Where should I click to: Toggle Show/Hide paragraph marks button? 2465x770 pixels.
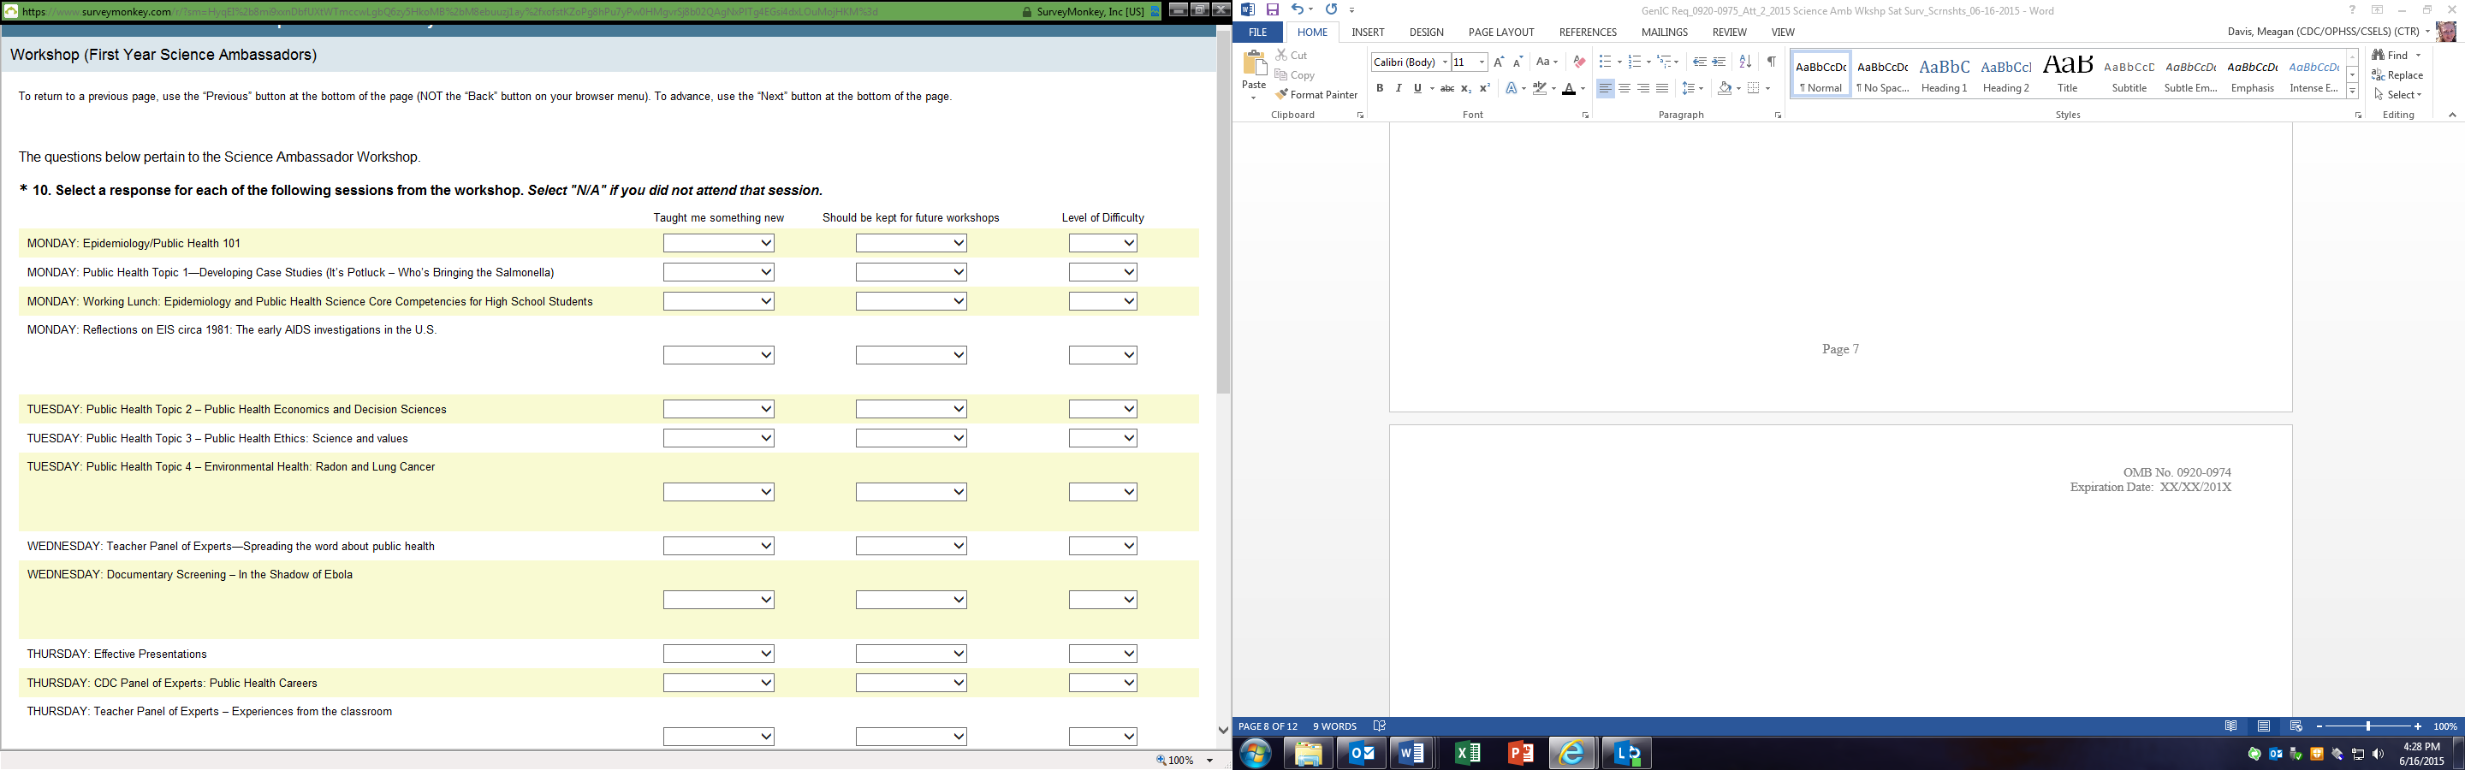(x=1771, y=62)
